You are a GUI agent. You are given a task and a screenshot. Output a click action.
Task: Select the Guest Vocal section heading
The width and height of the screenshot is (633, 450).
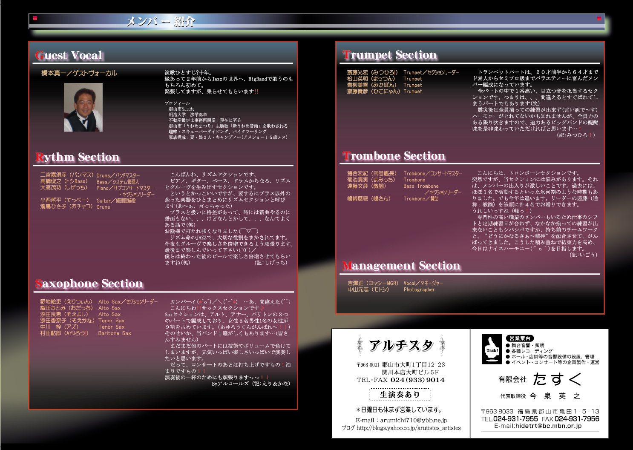pos(69,55)
